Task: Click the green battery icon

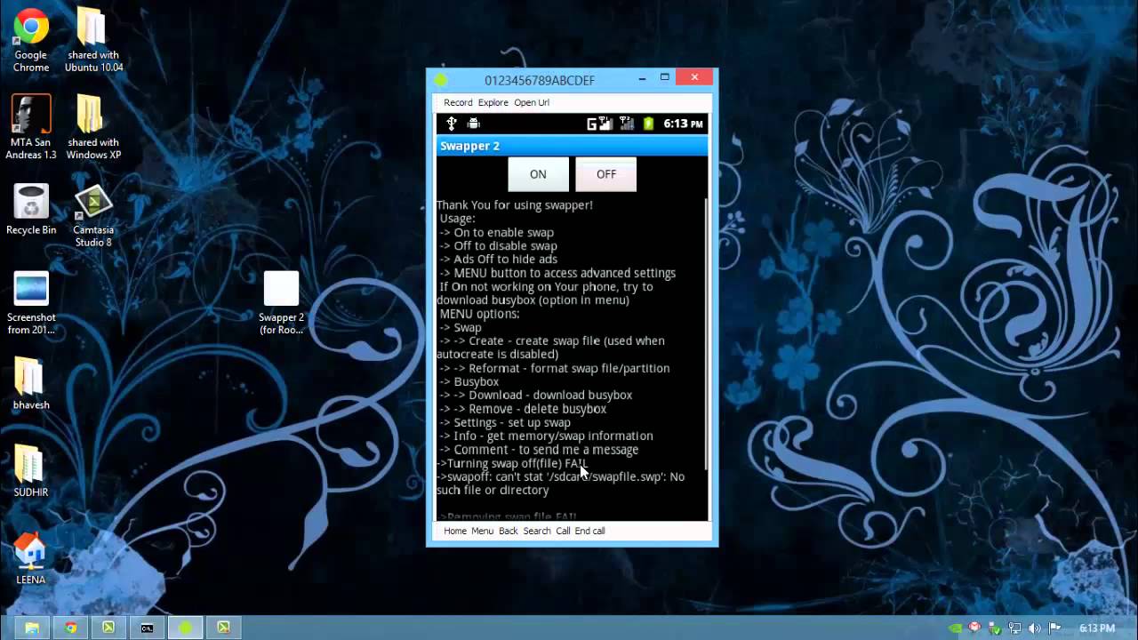Action: click(x=648, y=124)
